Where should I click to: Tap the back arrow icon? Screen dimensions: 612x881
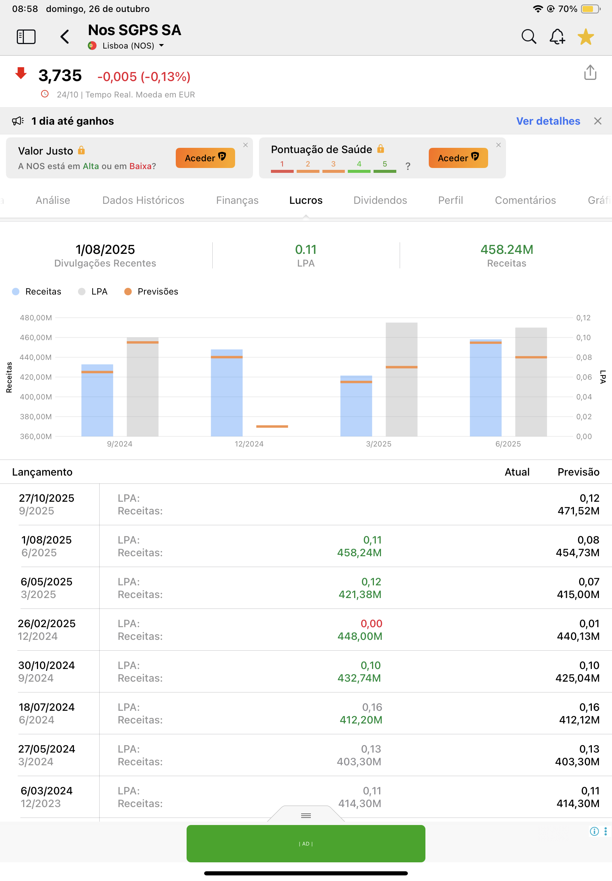click(x=65, y=37)
